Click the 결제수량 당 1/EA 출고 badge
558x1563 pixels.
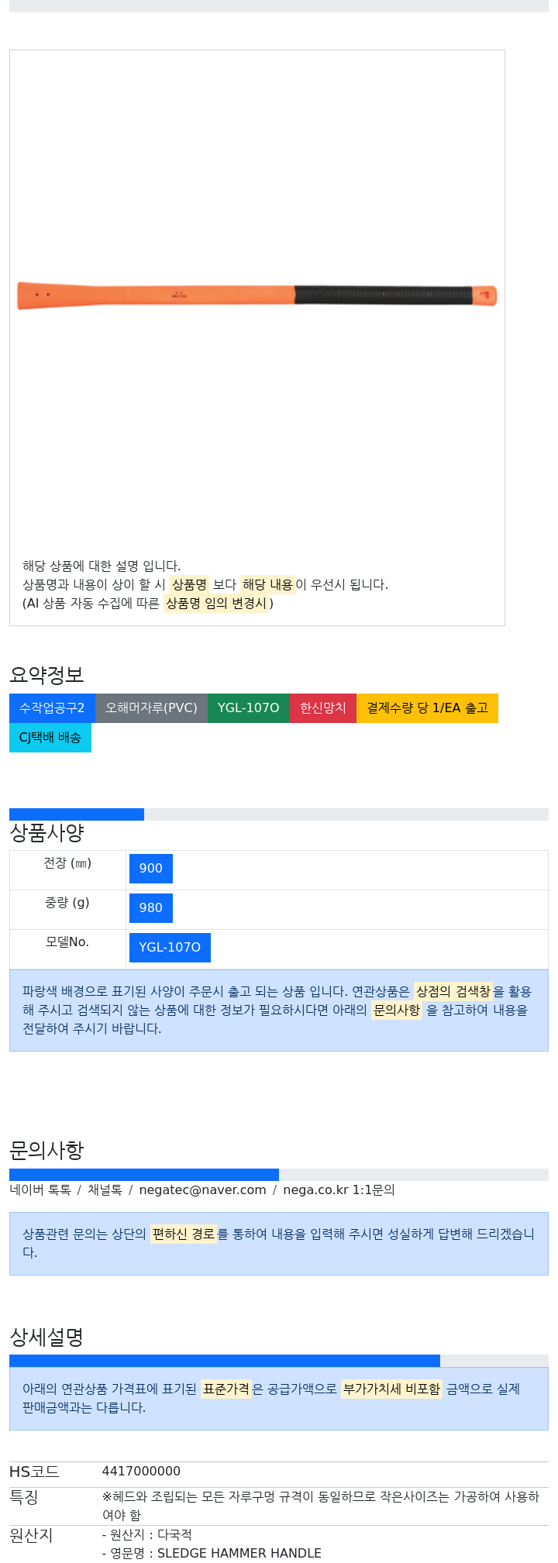tap(427, 708)
